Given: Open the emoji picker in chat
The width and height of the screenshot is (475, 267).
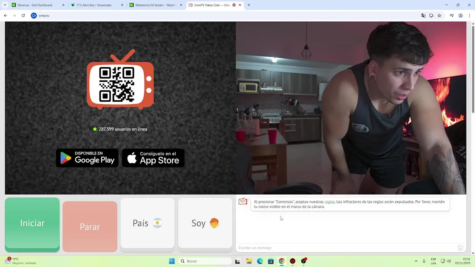Looking at the screenshot, I should 460,248.
